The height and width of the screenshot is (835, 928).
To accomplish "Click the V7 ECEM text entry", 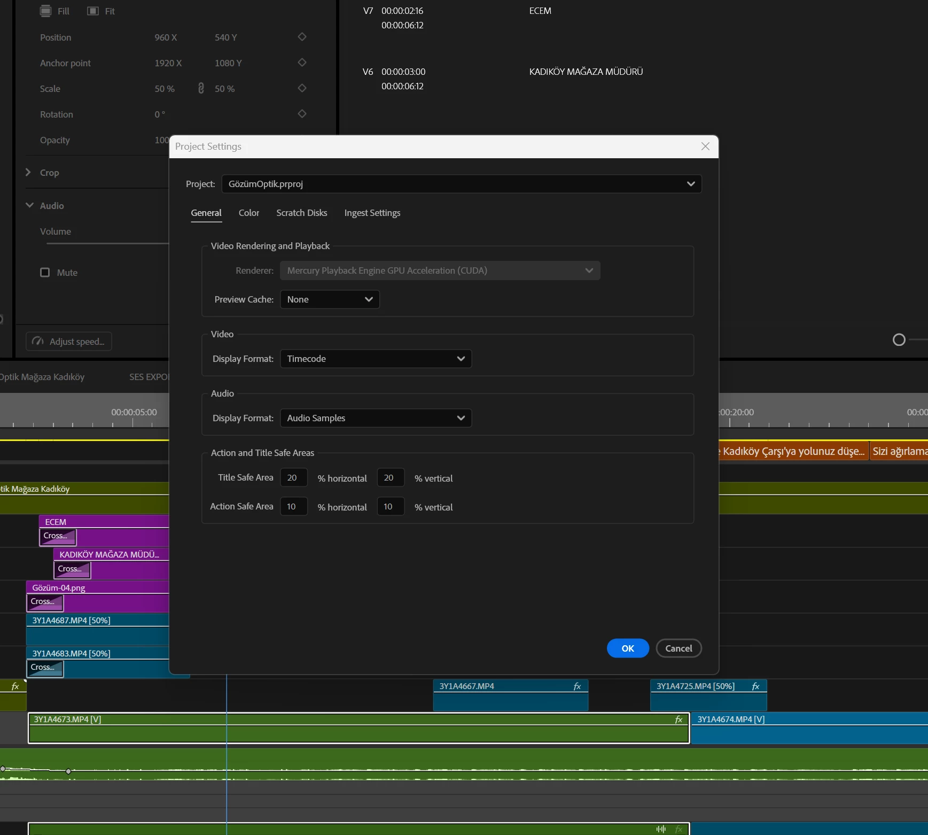I will click(540, 11).
